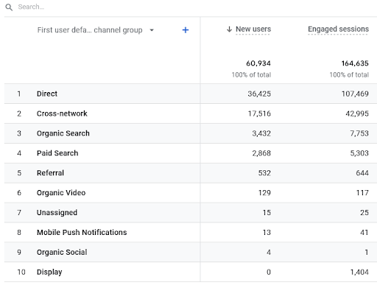Click Cross-network engaged sessions value 42,995

pos(357,113)
